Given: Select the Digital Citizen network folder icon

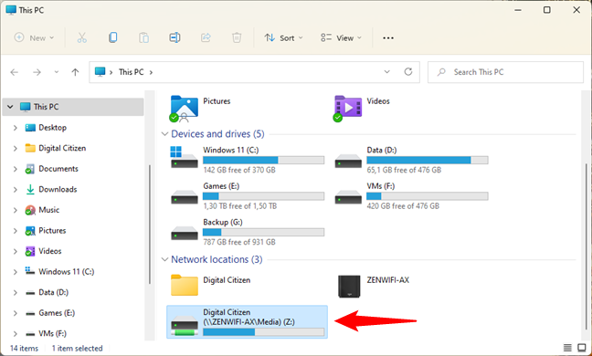Looking at the screenshot, I should pyautogui.click(x=185, y=285).
